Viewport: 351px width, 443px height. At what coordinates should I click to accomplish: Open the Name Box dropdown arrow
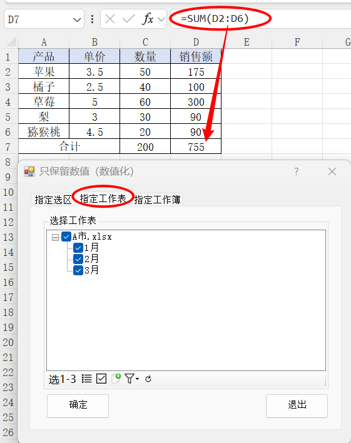click(77, 20)
